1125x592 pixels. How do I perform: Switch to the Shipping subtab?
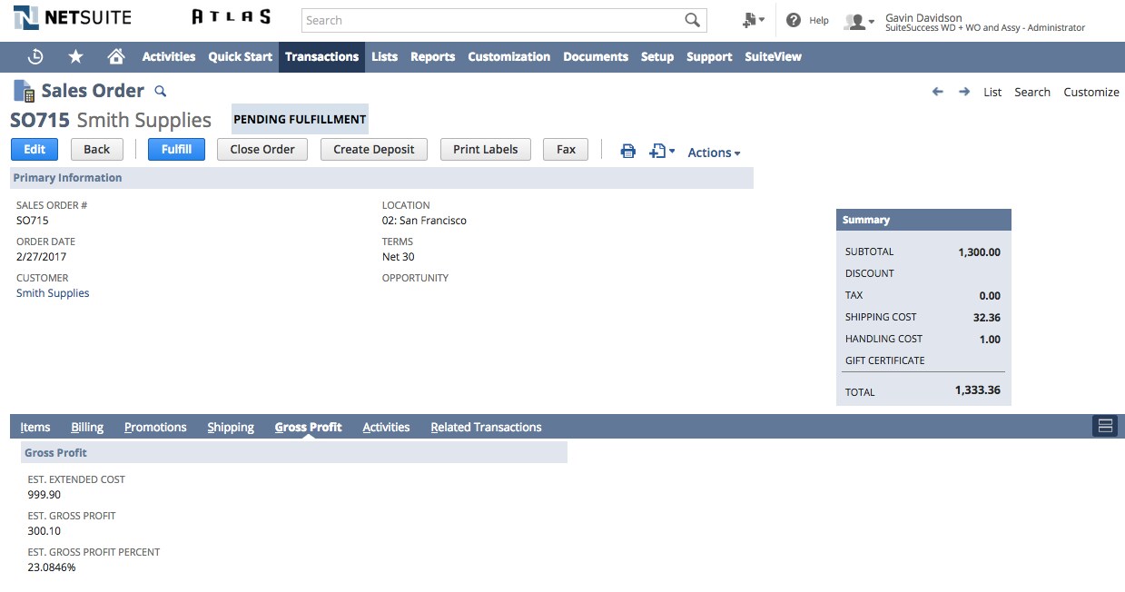pos(231,427)
